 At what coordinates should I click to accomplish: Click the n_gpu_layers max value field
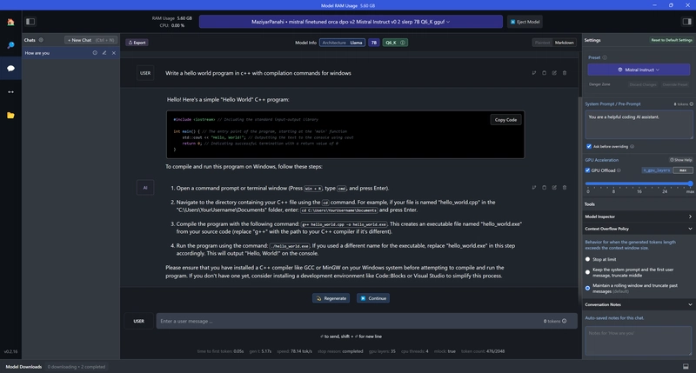(x=683, y=170)
